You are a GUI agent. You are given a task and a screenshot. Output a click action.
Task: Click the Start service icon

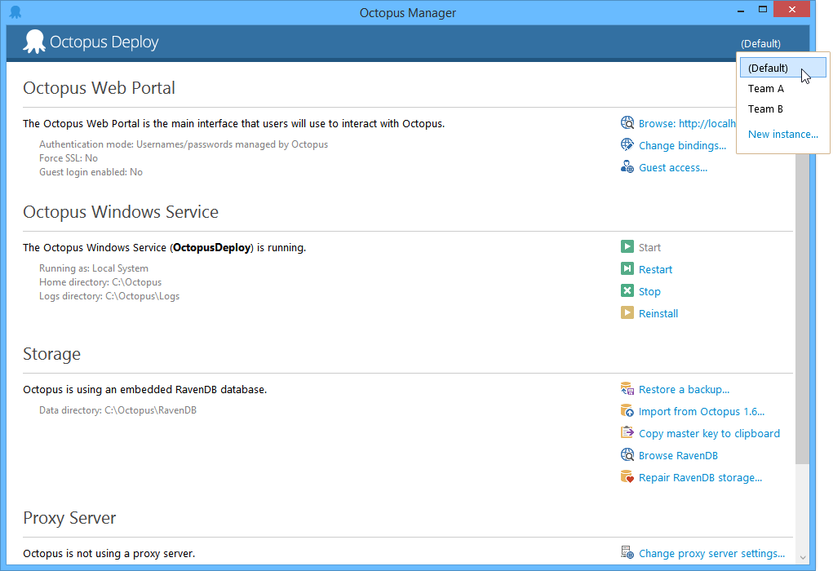point(627,246)
